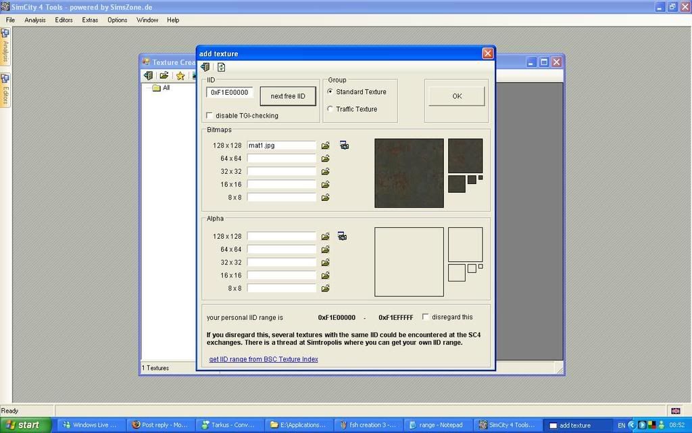The height and width of the screenshot is (433, 692).
Task: Click the exit door icon in Texture Creator toolbar
Action: tap(148, 76)
